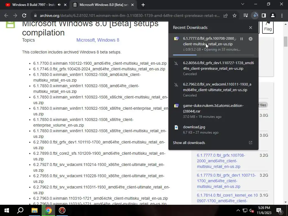
Task: Click the zip file icon of active download
Action: click(176, 38)
